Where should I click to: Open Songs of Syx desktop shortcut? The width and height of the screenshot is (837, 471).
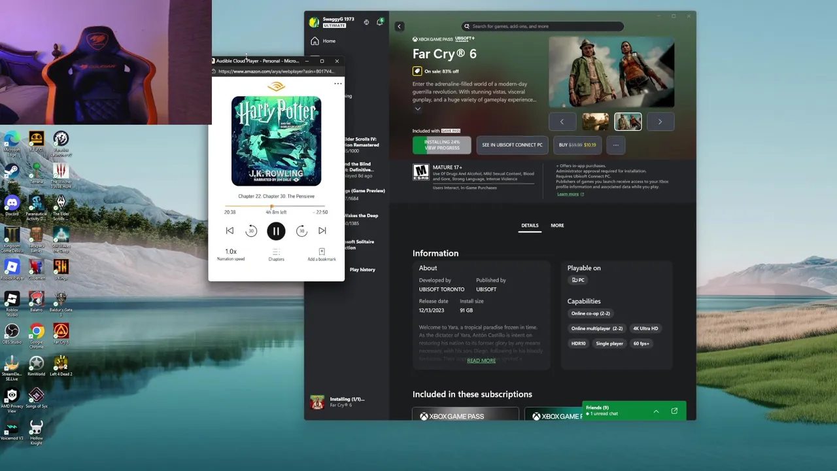point(37,398)
